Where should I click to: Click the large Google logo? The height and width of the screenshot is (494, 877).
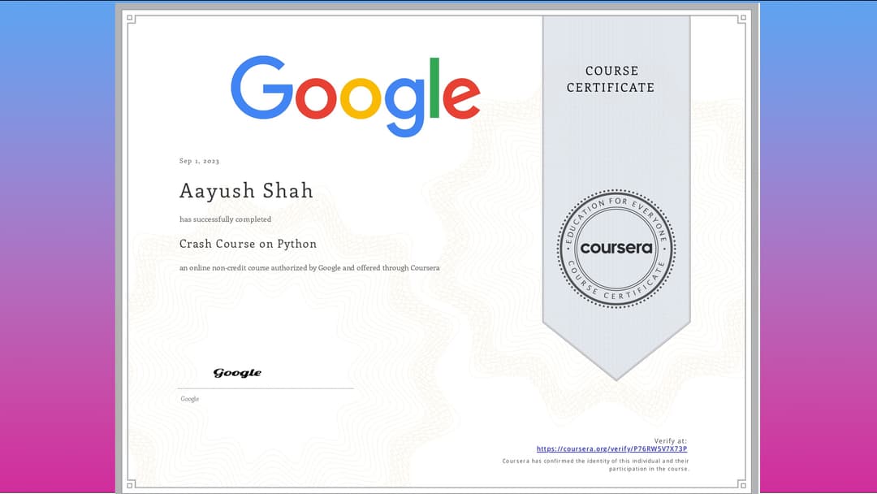tap(356, 96)
